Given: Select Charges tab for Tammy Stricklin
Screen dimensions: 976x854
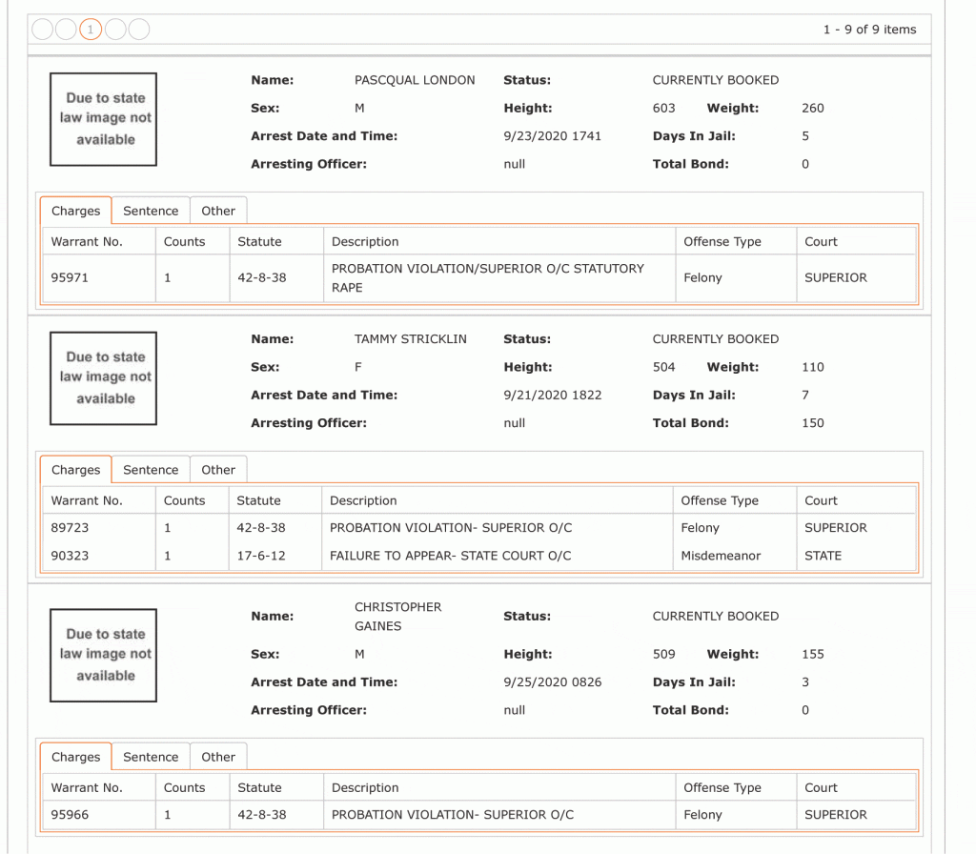Looking at the screenshot, I should pyautogui.click(x=76, y=470).
